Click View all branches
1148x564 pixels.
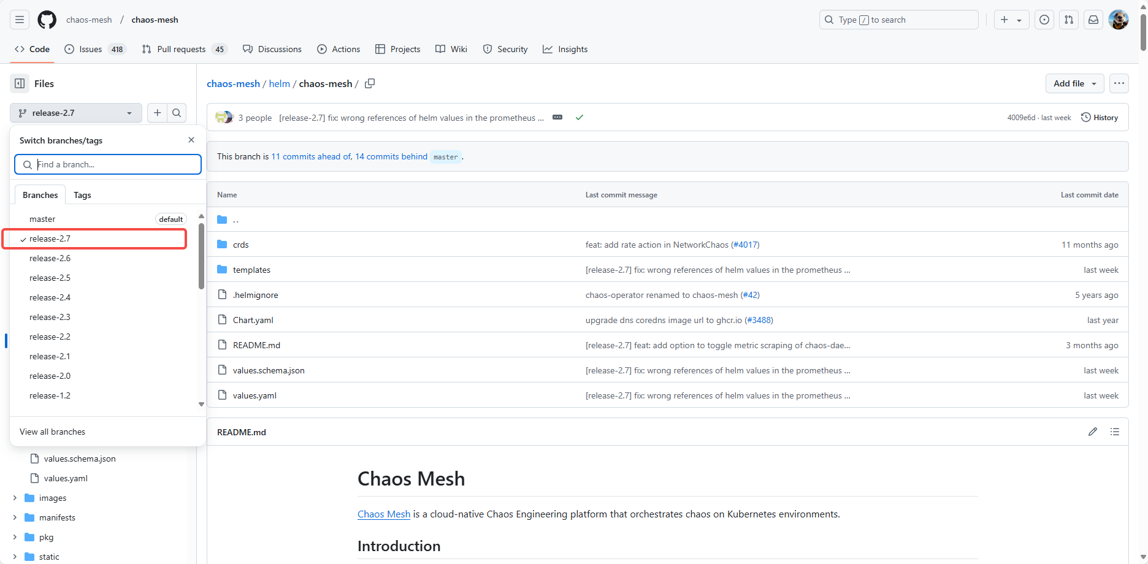click(52, 432)
